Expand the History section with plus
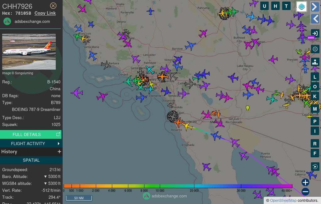Image resolution: width=321 pixels, height=204 pixels. (60, 152)
